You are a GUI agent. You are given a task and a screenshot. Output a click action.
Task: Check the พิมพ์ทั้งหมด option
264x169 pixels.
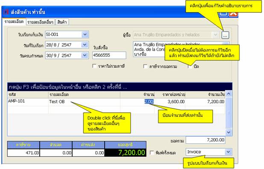click(152, 153)
